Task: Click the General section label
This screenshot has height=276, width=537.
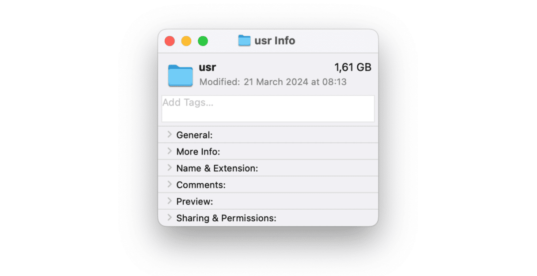Action: 194,135
